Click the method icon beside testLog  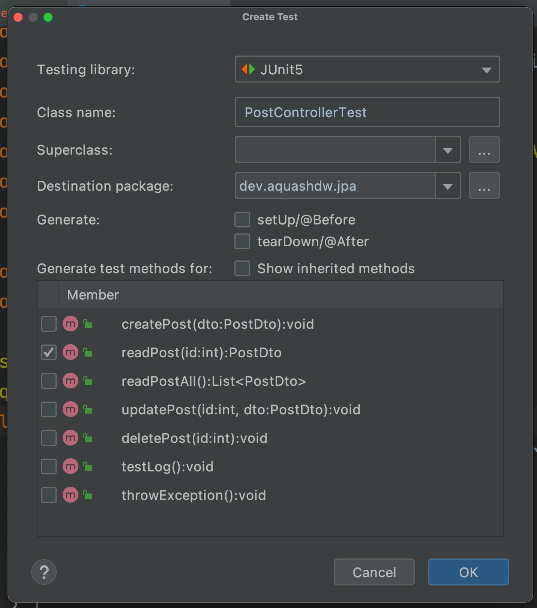[x=70, y=467]
